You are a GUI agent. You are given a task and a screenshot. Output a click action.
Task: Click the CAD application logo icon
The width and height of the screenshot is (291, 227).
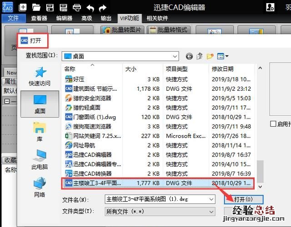coord(7,7)
